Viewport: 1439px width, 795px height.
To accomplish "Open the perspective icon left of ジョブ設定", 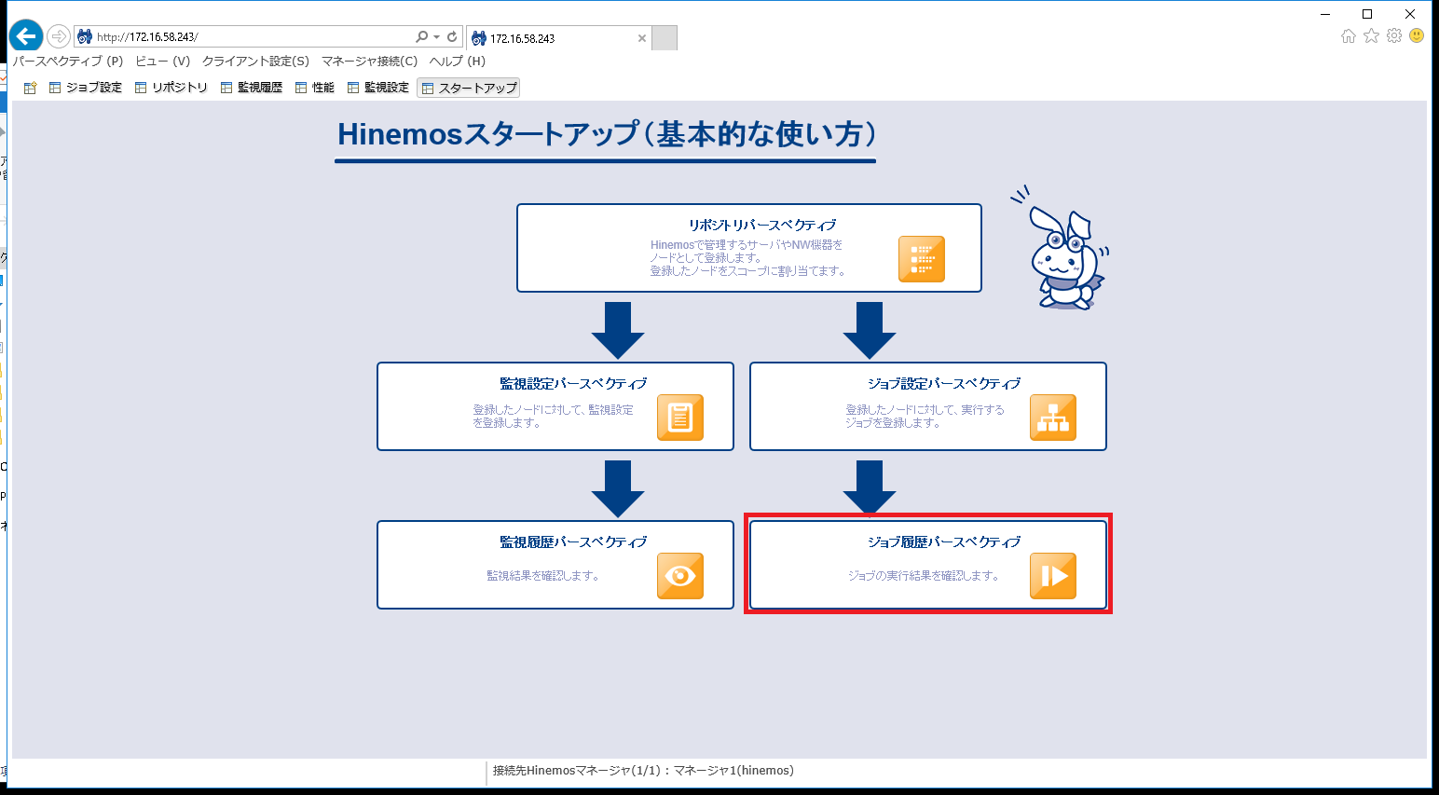I will 30,88.
